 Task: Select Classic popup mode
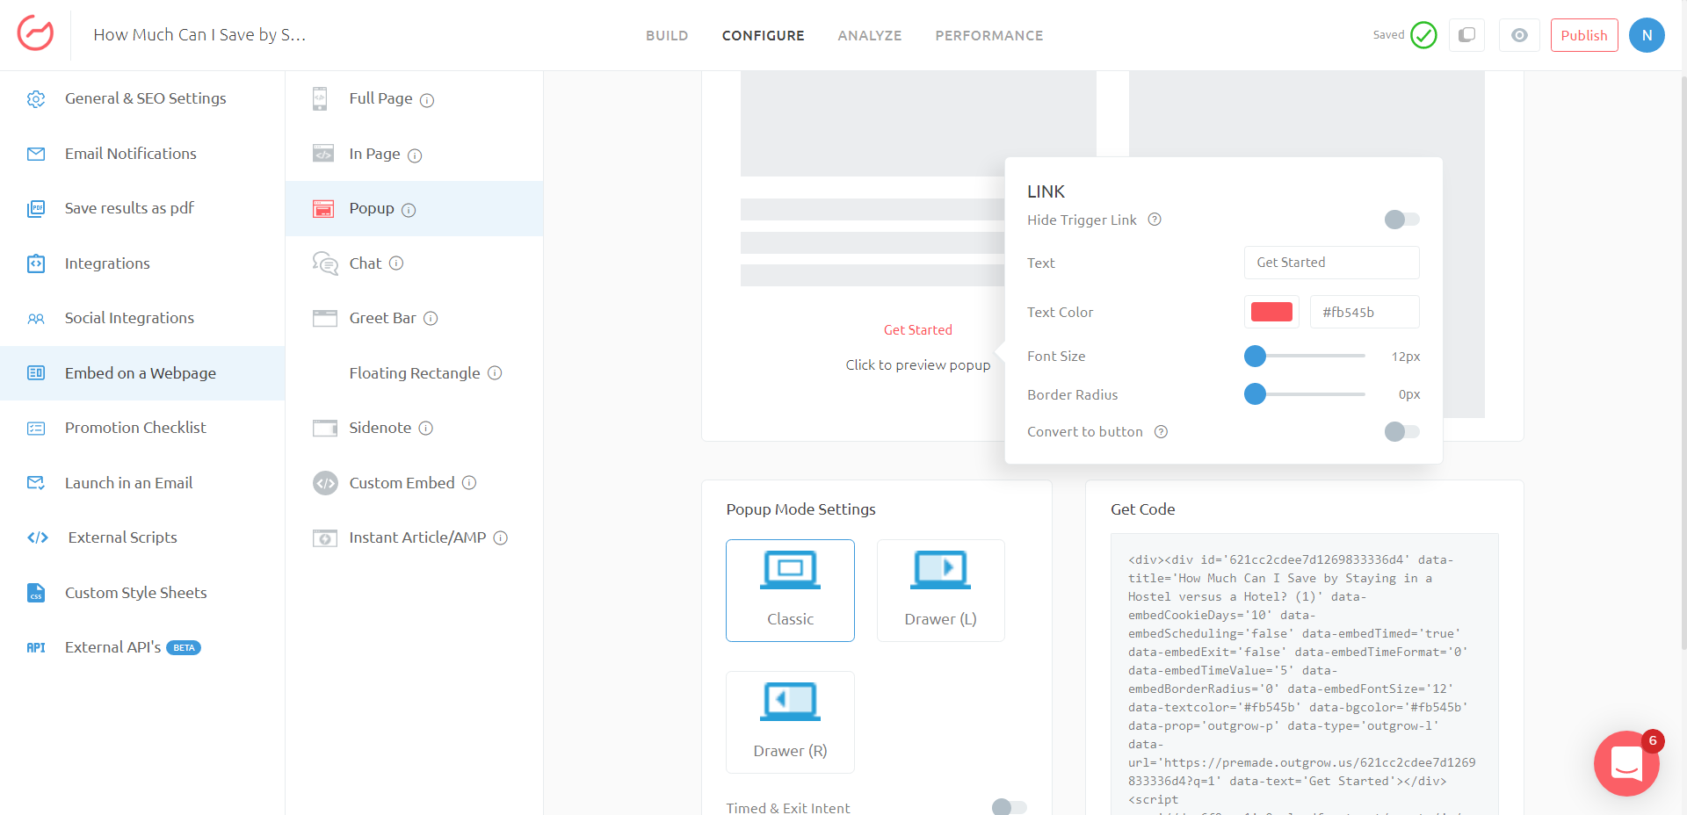coord(790,590)
